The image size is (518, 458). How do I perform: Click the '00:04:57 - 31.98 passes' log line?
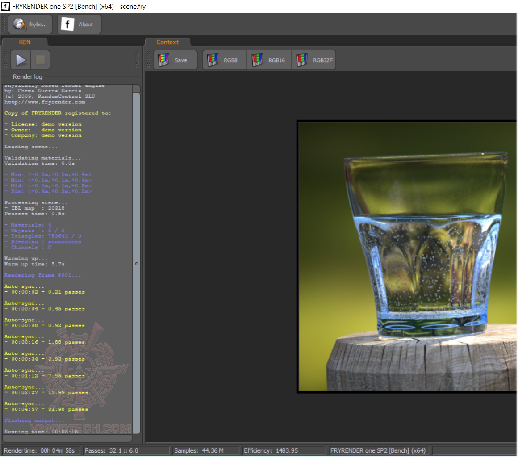pyautogui.click(x=46, y=409)
